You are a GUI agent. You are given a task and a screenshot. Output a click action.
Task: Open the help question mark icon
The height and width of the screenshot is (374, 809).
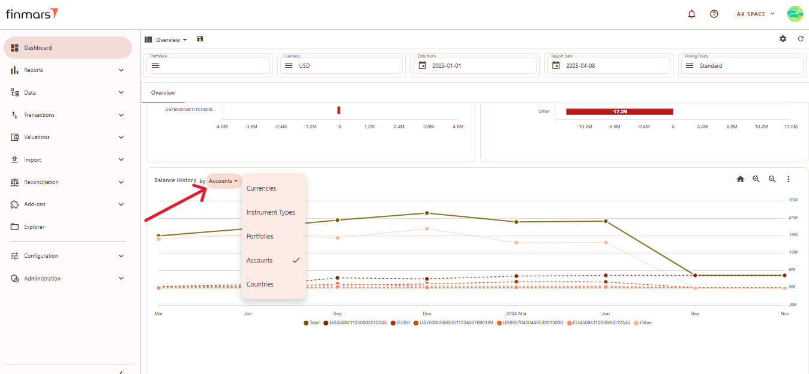click(714, 14)
